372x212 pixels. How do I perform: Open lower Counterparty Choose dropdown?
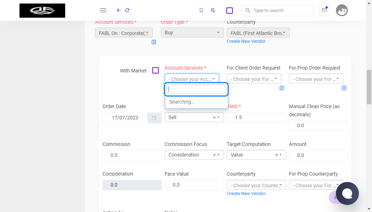click(x=256, y=185)
